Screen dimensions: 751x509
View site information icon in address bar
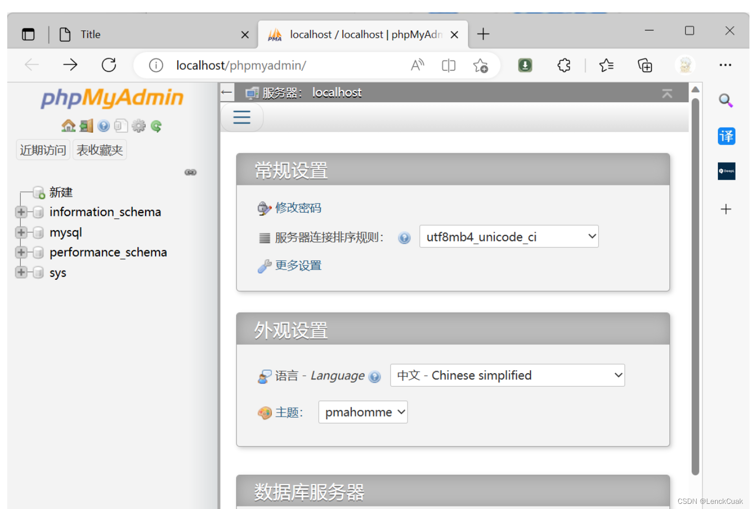tap(156, 66)
